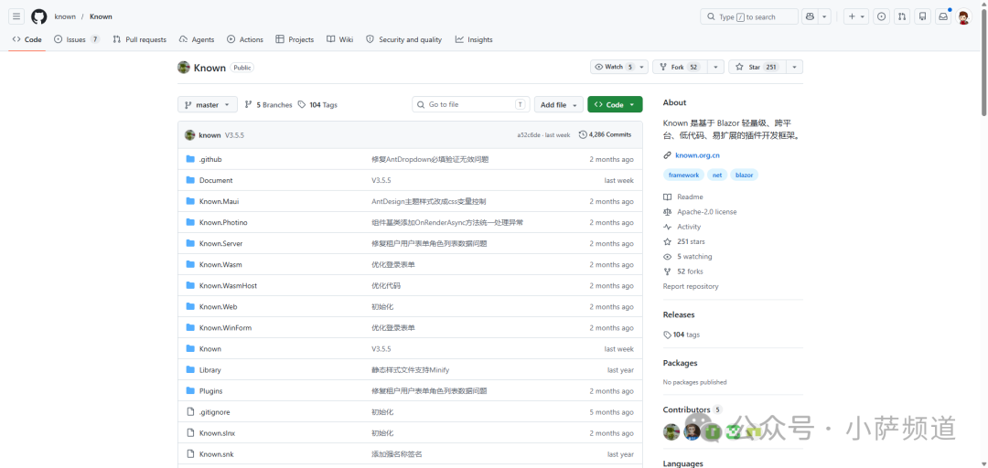Open the Known.WinForm folder
The width and height of the screenshot is (988, 468).
coord(225,328)
